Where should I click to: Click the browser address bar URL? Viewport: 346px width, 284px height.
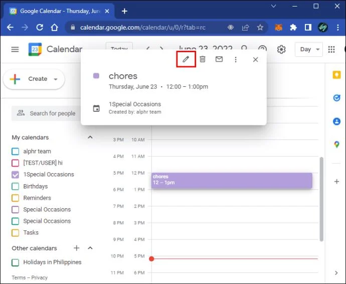tap(143, 28)
